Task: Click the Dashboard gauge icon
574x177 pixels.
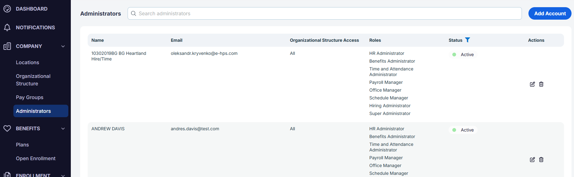Action: coord(7,9)
